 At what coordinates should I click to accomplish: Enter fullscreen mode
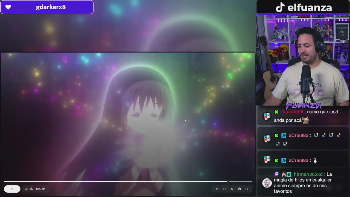(247, 189)
